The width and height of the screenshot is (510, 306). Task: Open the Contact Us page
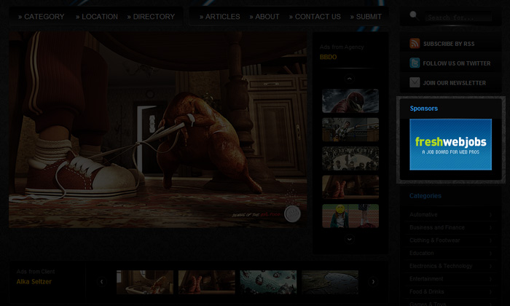click(315, 17)
